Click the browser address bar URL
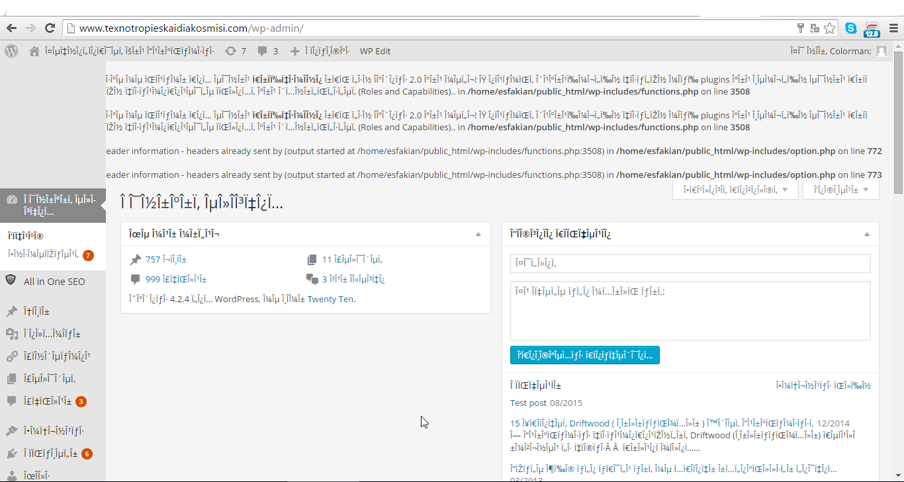The image size is (904, 482). click(x=191, y=28)
